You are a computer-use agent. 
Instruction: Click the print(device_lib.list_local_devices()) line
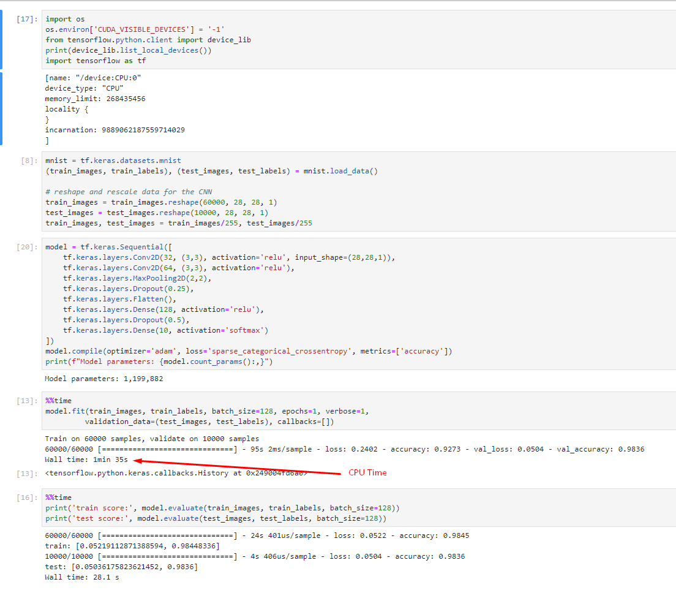point(129,50)
